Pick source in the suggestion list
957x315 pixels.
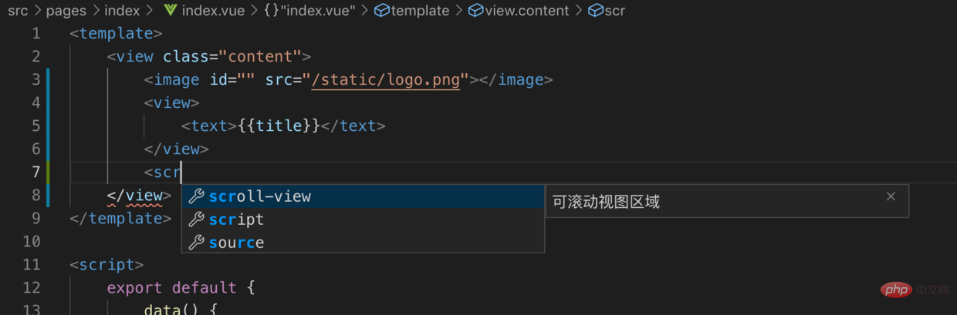click(236, 243)
